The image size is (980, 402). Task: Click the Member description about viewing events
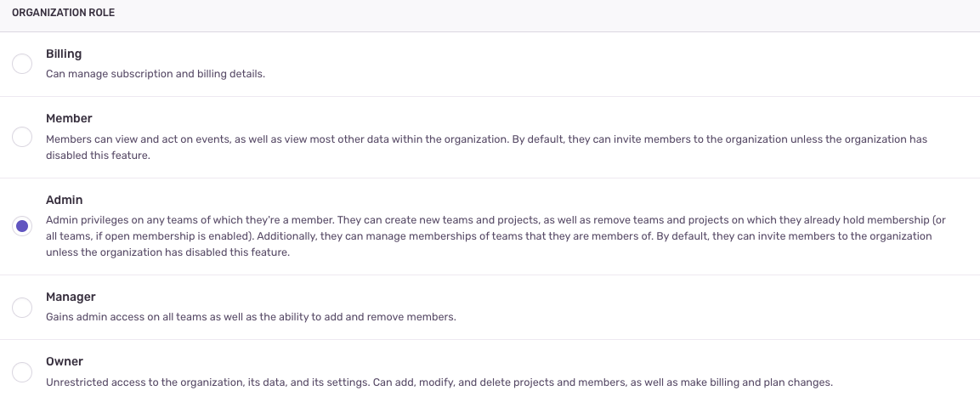point(486,147)
